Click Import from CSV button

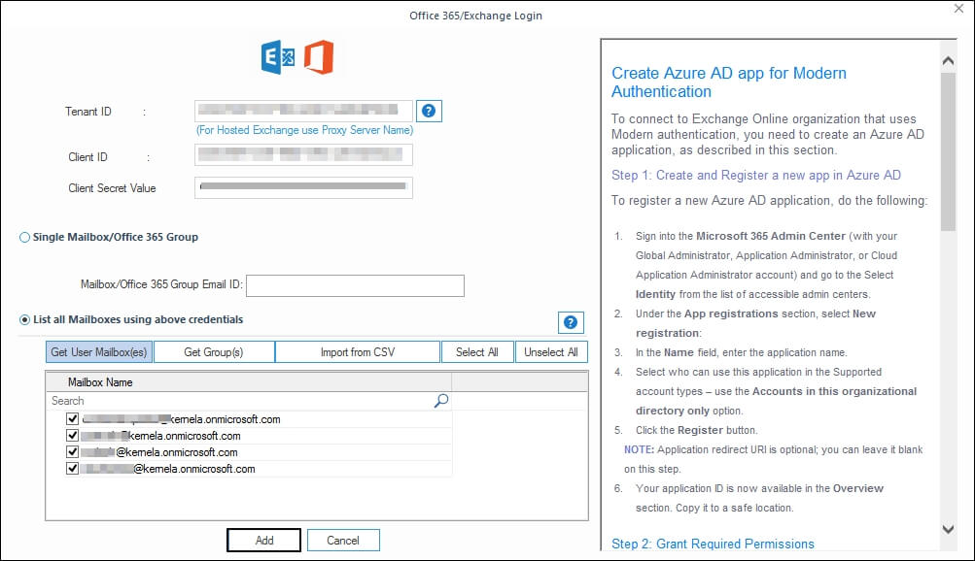[x=358, y=352]
